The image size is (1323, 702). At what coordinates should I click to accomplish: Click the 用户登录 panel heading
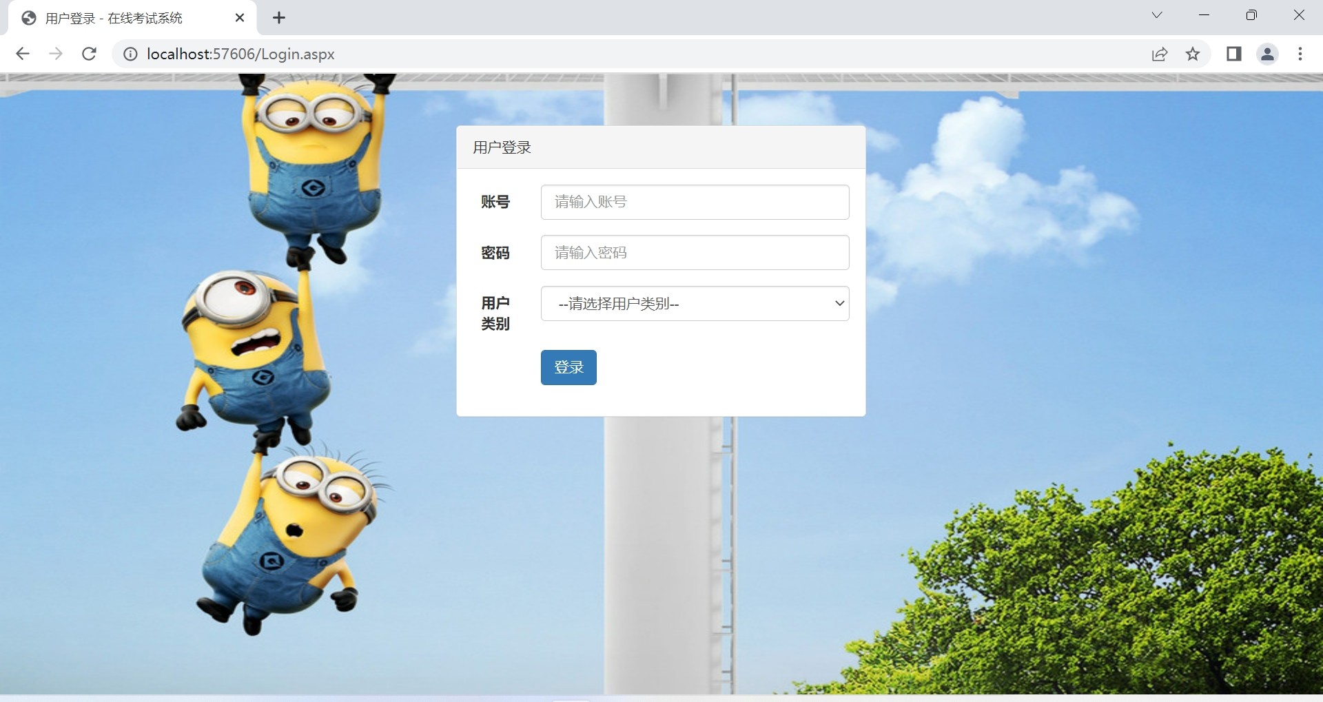pyautogui.click(x=502, y=147)
